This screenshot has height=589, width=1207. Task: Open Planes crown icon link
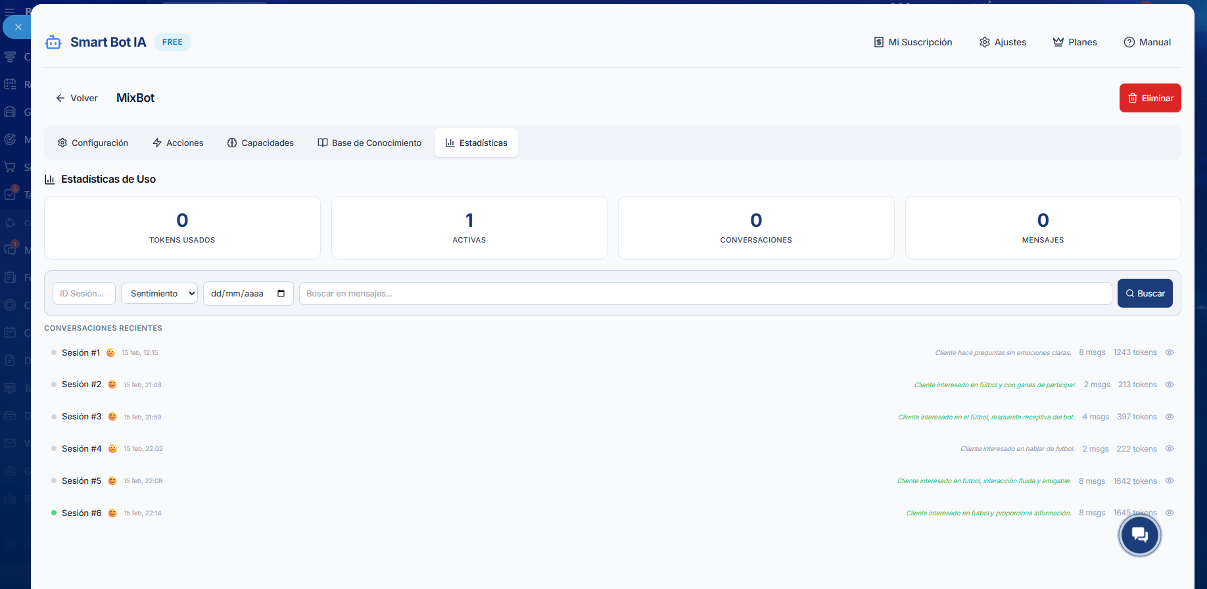tap(1075, 42)
